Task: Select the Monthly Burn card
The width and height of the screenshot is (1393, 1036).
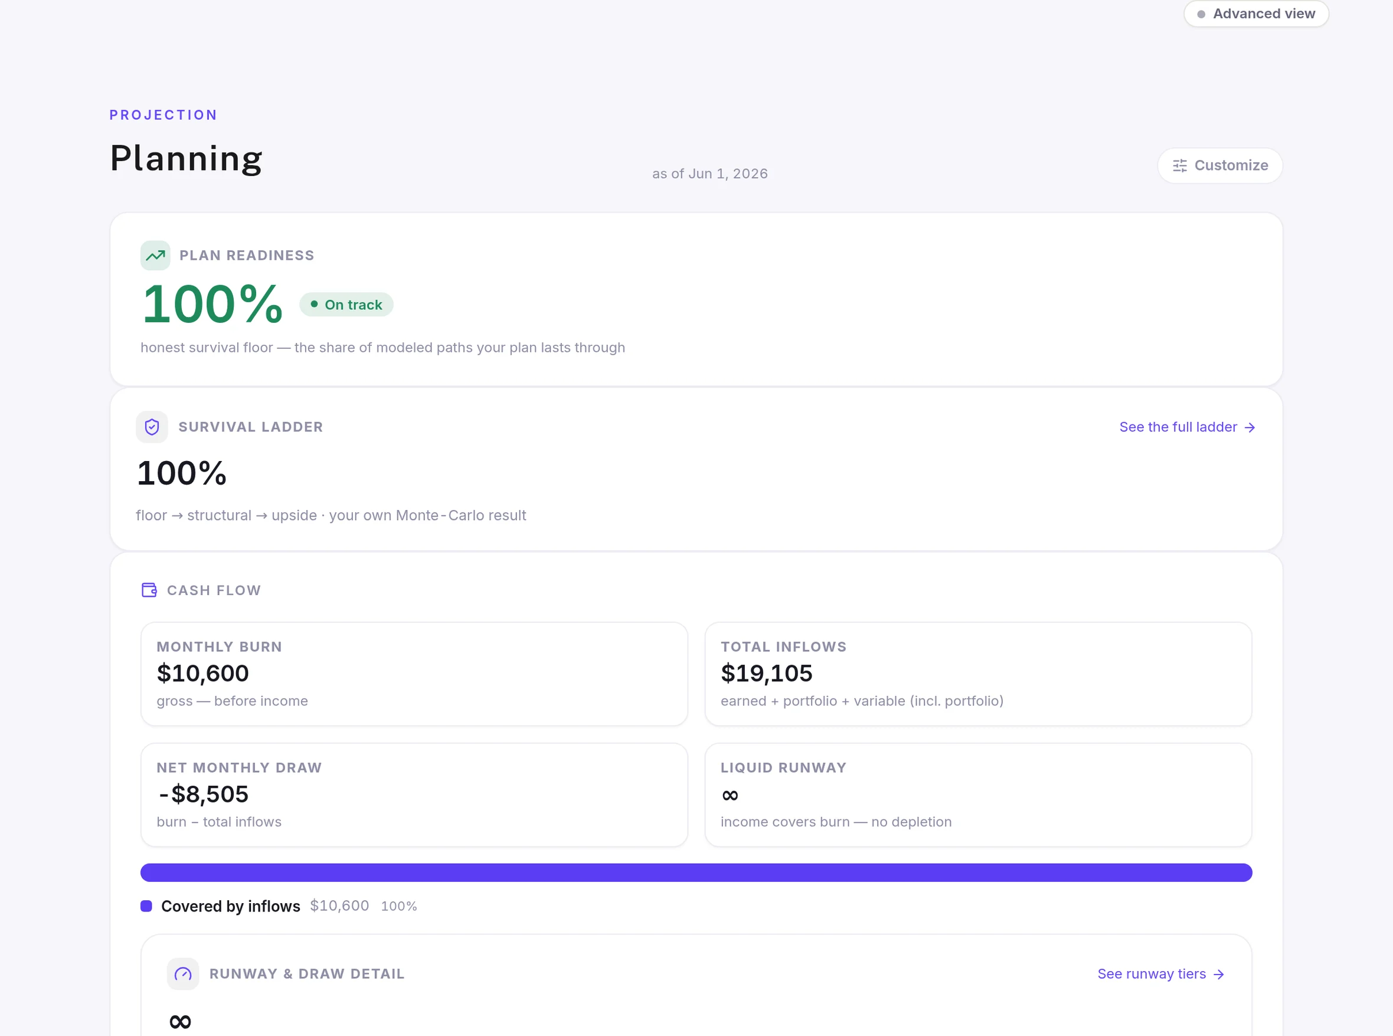Action: point(414,674)
